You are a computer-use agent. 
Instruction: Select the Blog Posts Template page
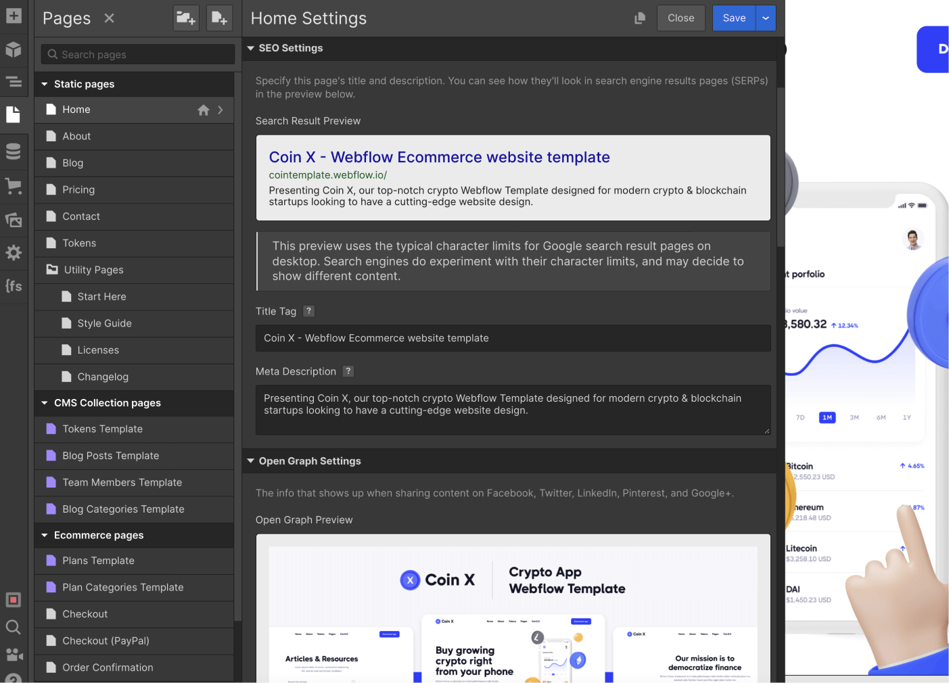click(134, 456)
